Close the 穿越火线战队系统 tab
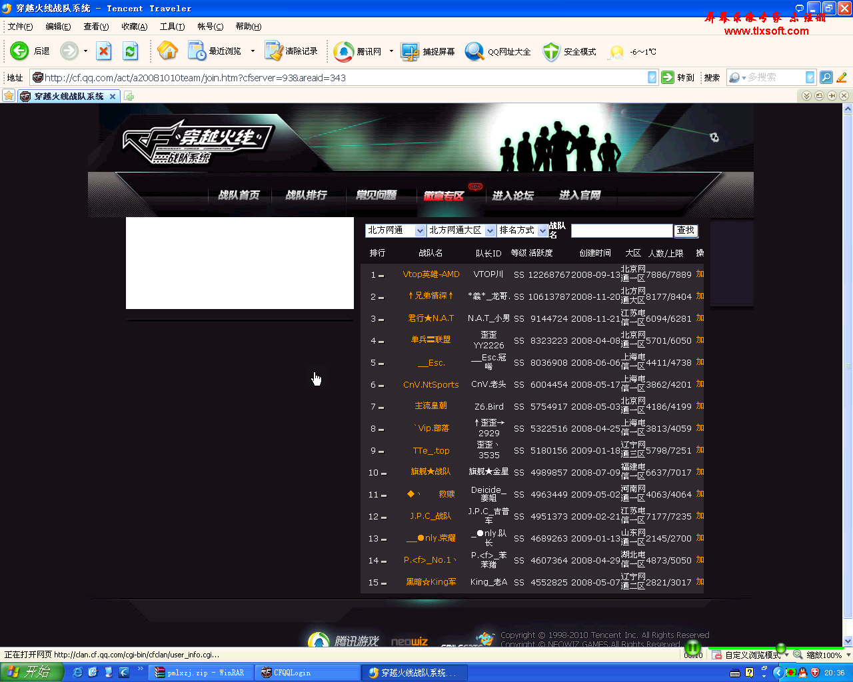The height and width of the screenshot is (682, 853). (x=113, y=97)
